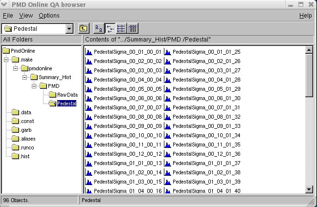Select PedestalSigma_00_08_01_32 entry
Viewport: 317px width, 207px height.
[203, 117]
